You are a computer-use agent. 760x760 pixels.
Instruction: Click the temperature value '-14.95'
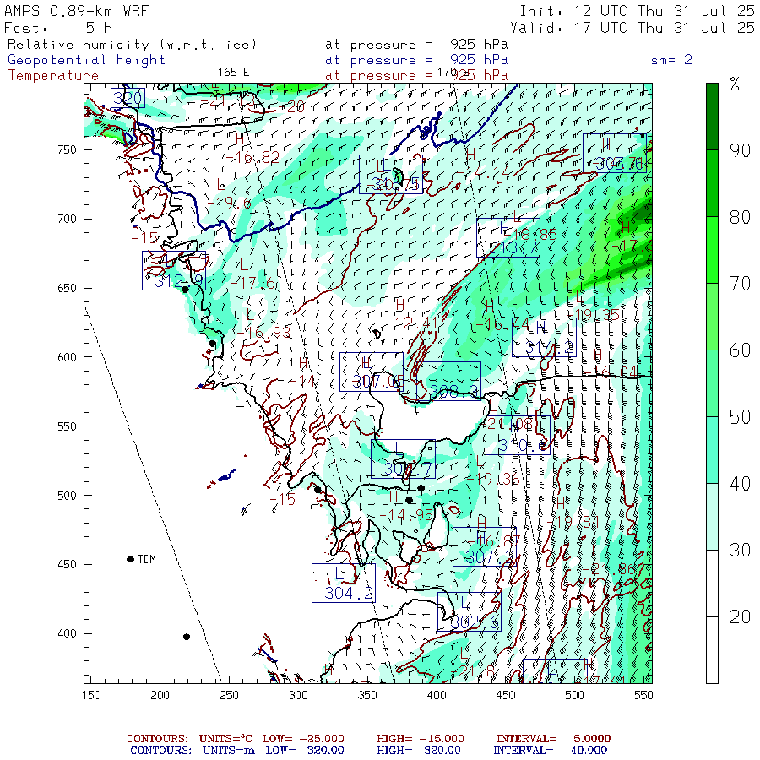[x=406, y=515]
